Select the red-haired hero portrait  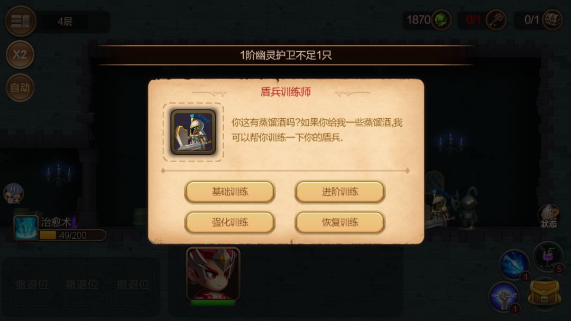[x=213, y=274]
